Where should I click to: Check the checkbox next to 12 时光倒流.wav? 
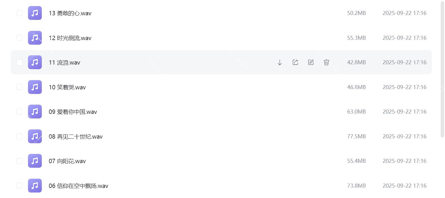[x=19, y=37]
